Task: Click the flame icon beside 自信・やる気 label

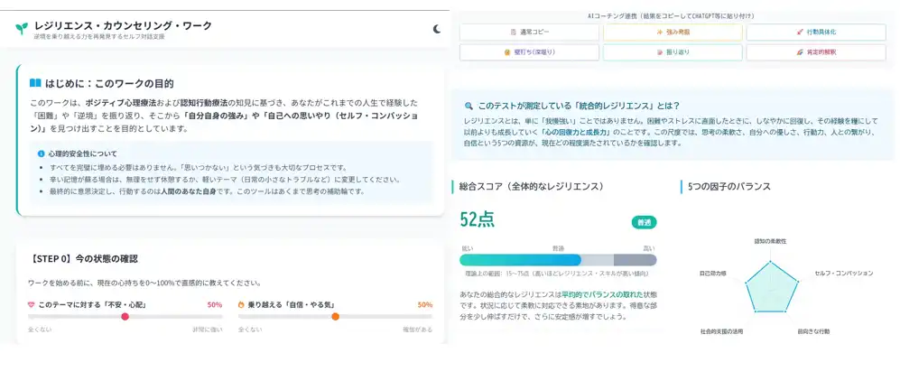Action: click(x=241, y=304)
